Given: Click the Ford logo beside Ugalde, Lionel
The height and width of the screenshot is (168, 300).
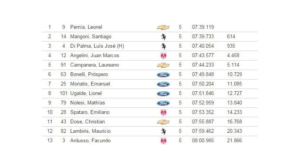Looking at the screenshot, I should pos(163,93).
